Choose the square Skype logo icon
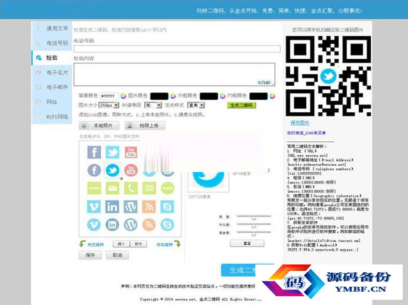Image resolution: width=408 pixels, height=305 pixels. pyautogui.click(x=167, y=207)
